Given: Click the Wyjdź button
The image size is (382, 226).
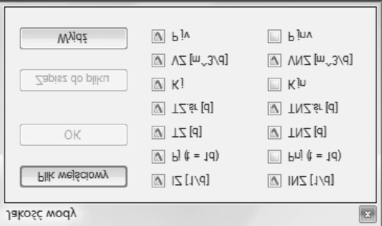Looking at the screenshot, I should point(73,38).
